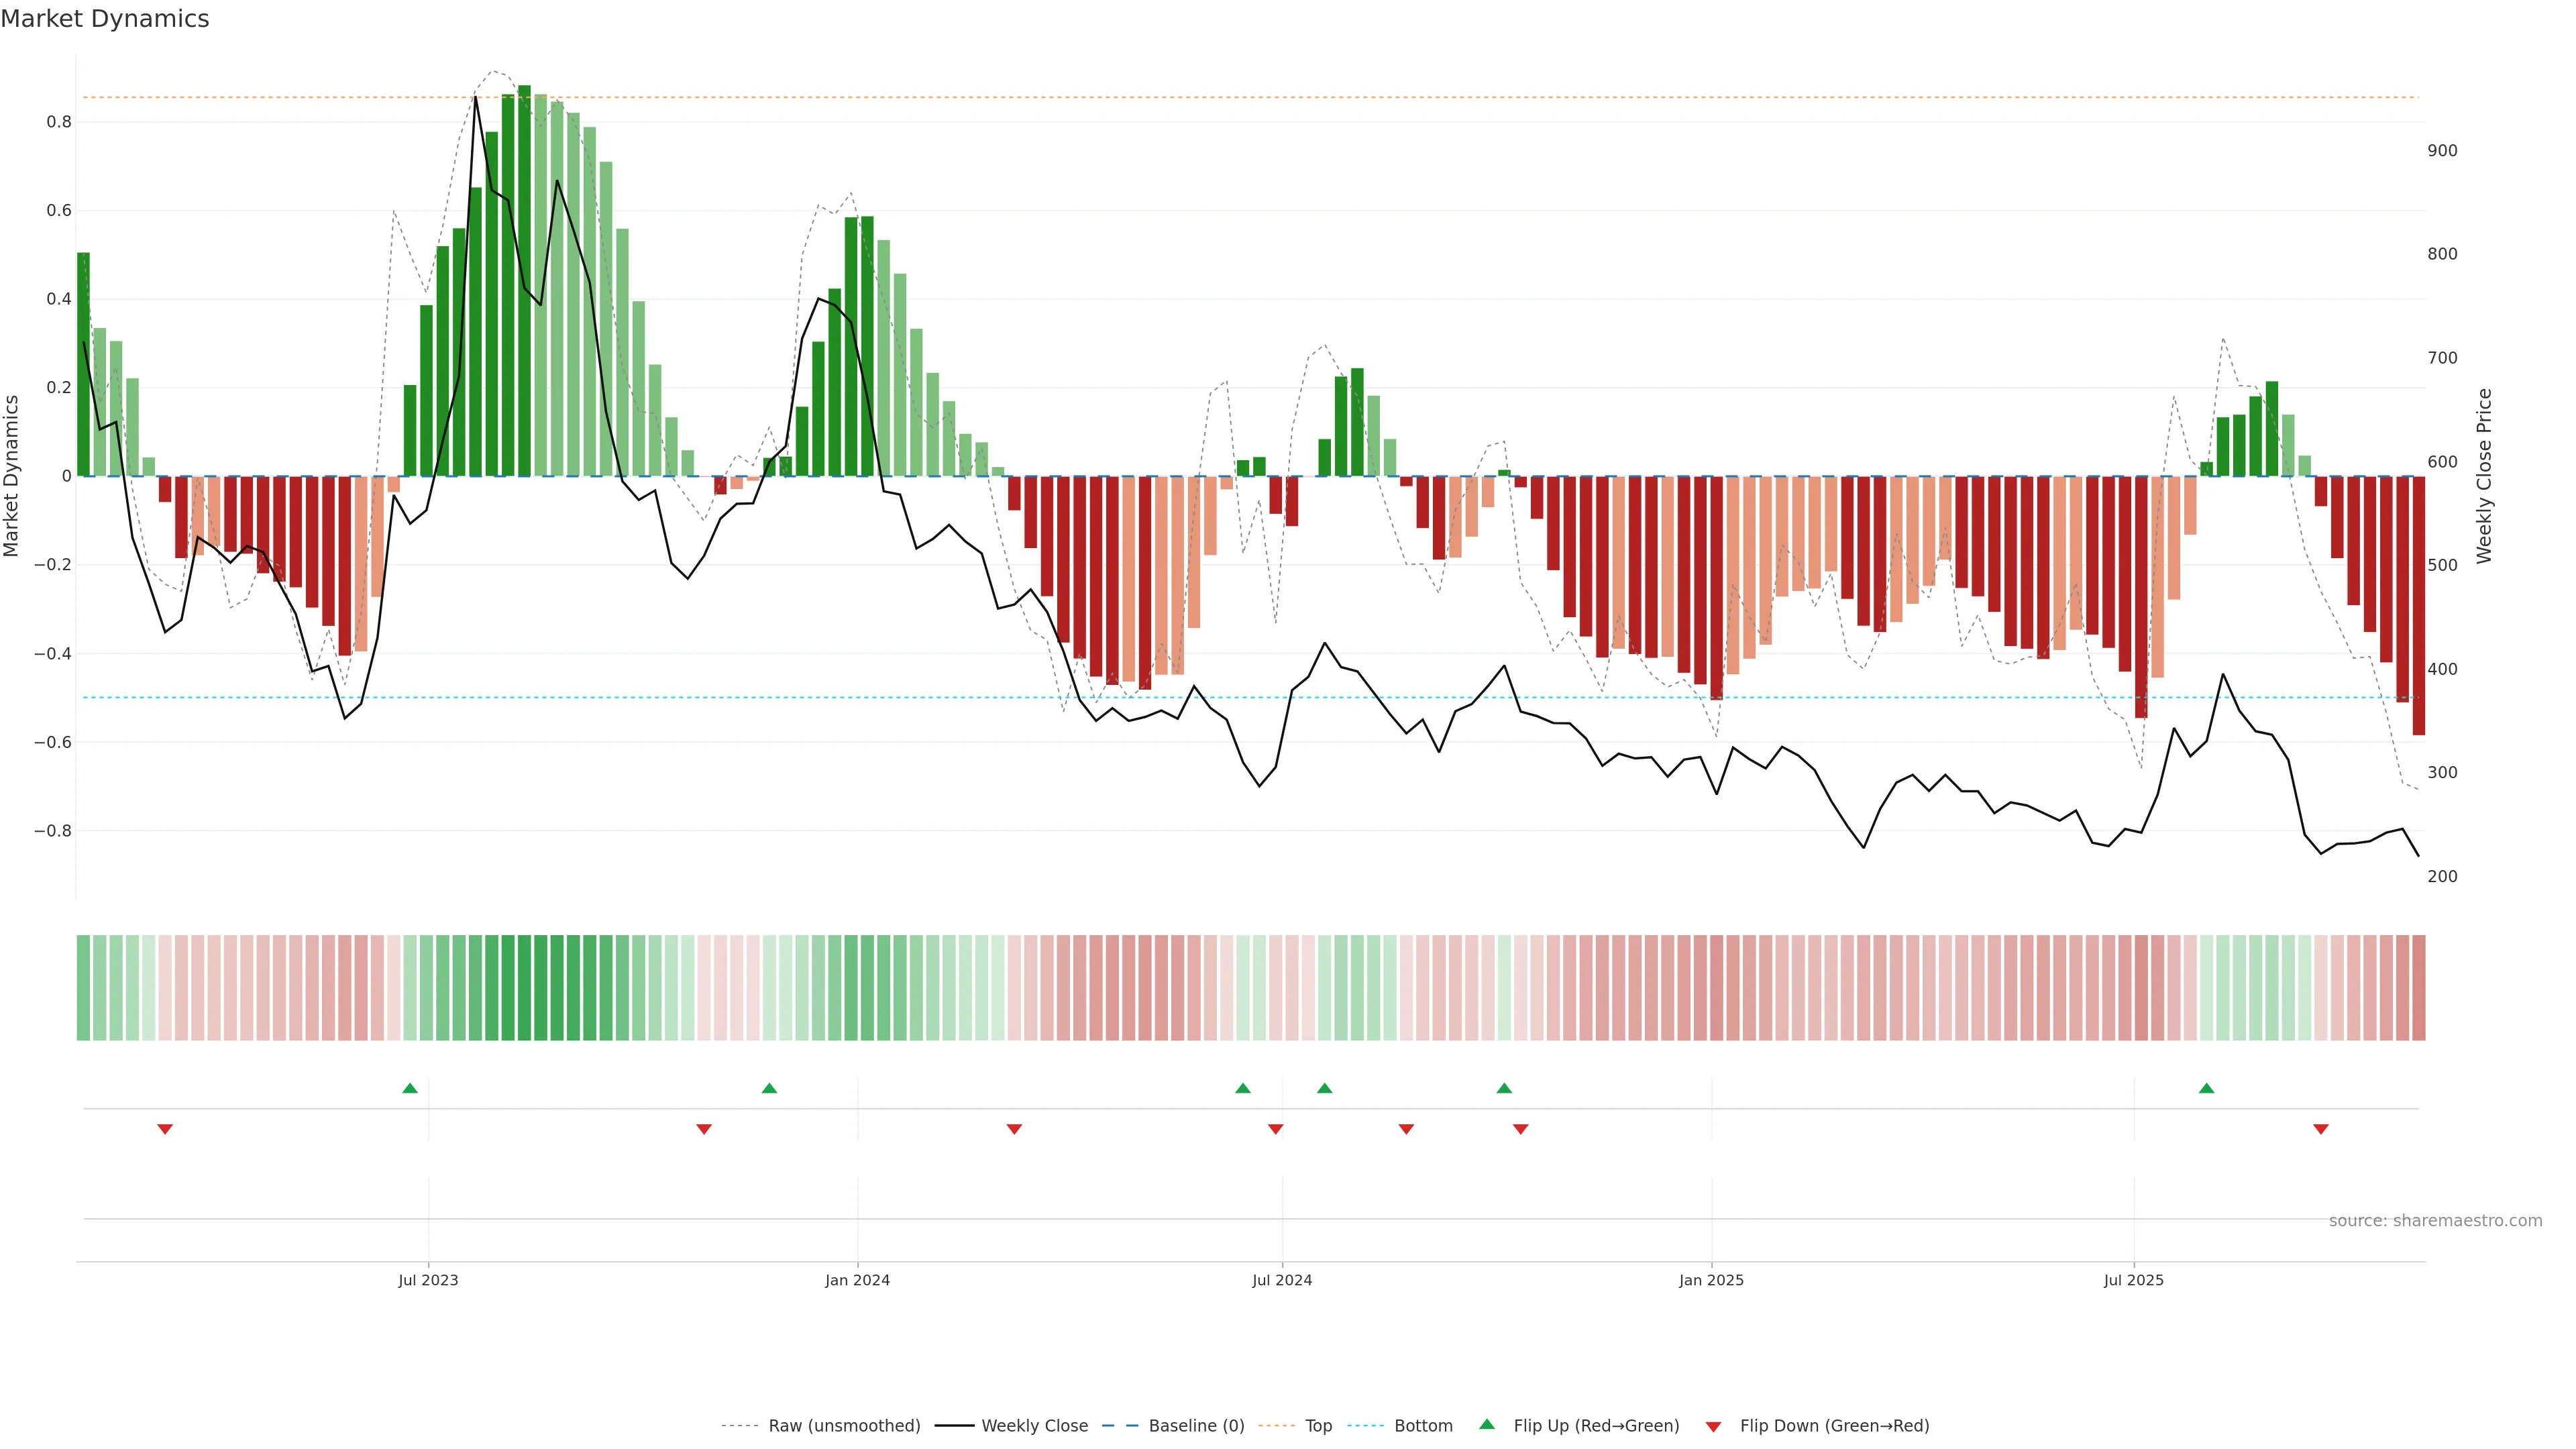Click the Market Dynamics chart title
The image size is (2576, 1449).
click(105, 19)
